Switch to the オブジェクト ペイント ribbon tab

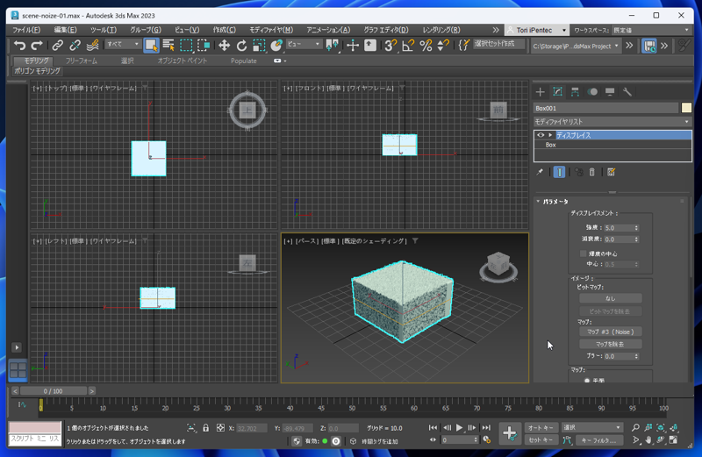pyautogui.click(x=183, y=61)
